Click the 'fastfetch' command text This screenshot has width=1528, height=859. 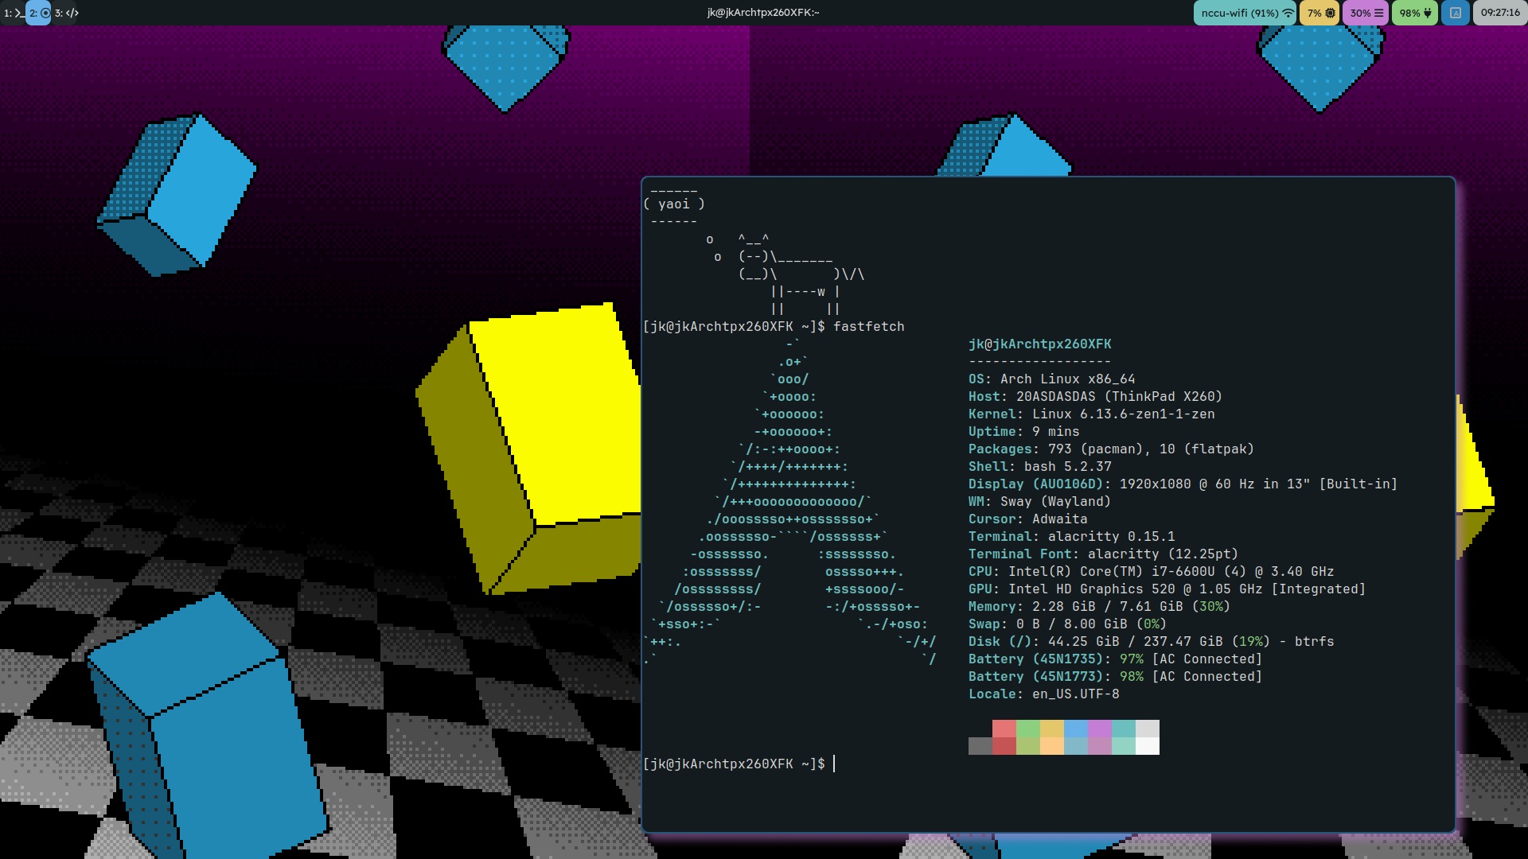(x=868, y=326)
